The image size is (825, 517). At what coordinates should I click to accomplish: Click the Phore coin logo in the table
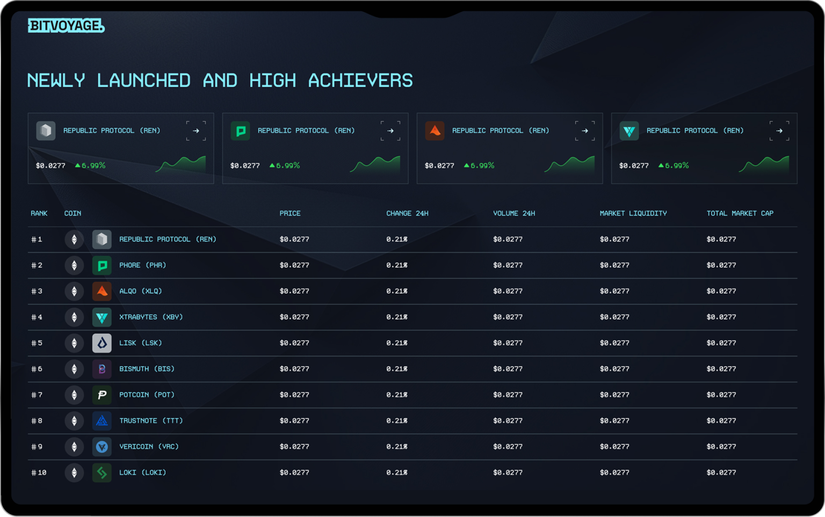click(102, 265)
